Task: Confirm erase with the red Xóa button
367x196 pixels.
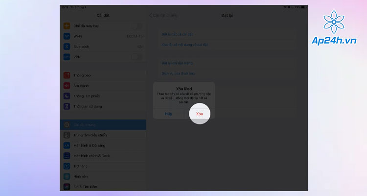Action: [x=200, y=114]
